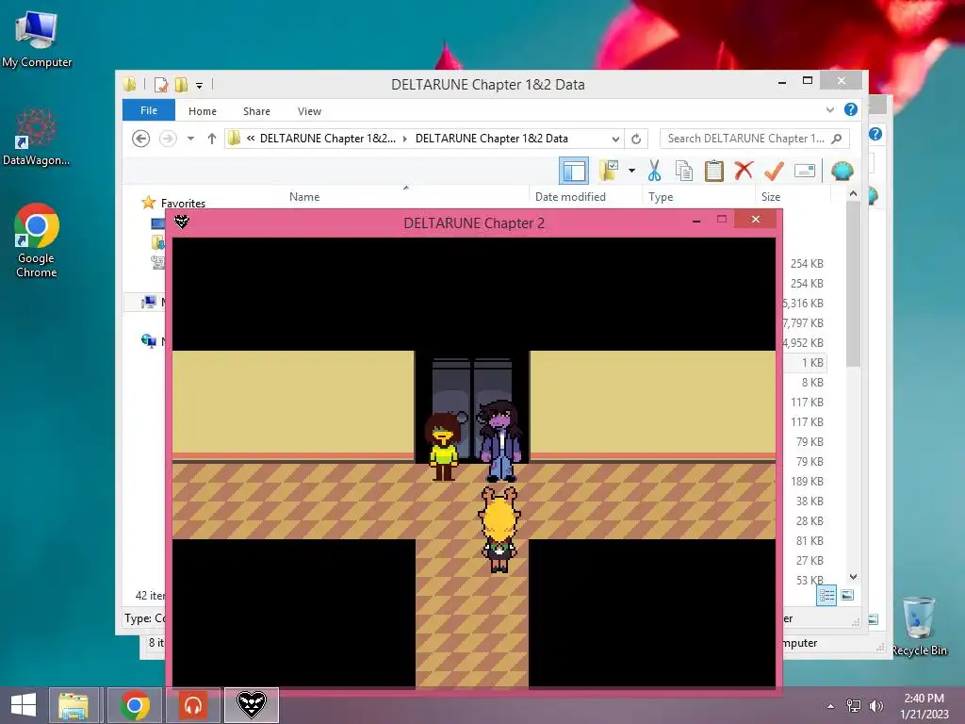Click the DELTARUNE Chapter 2 heart window icon
Viewport: 965px width, 724px height.
pos(182,222)
